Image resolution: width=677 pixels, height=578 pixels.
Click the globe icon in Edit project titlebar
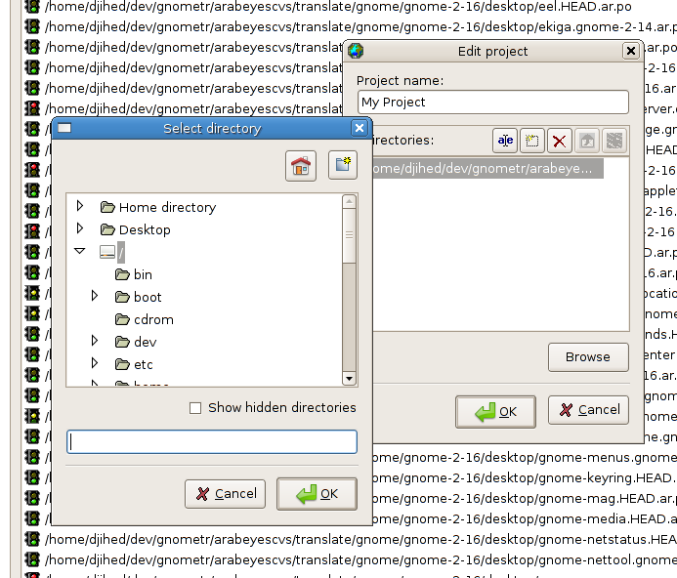pyautogui.click(x=356, y=51)
